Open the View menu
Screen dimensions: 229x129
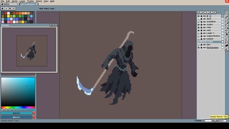point(46,1)
